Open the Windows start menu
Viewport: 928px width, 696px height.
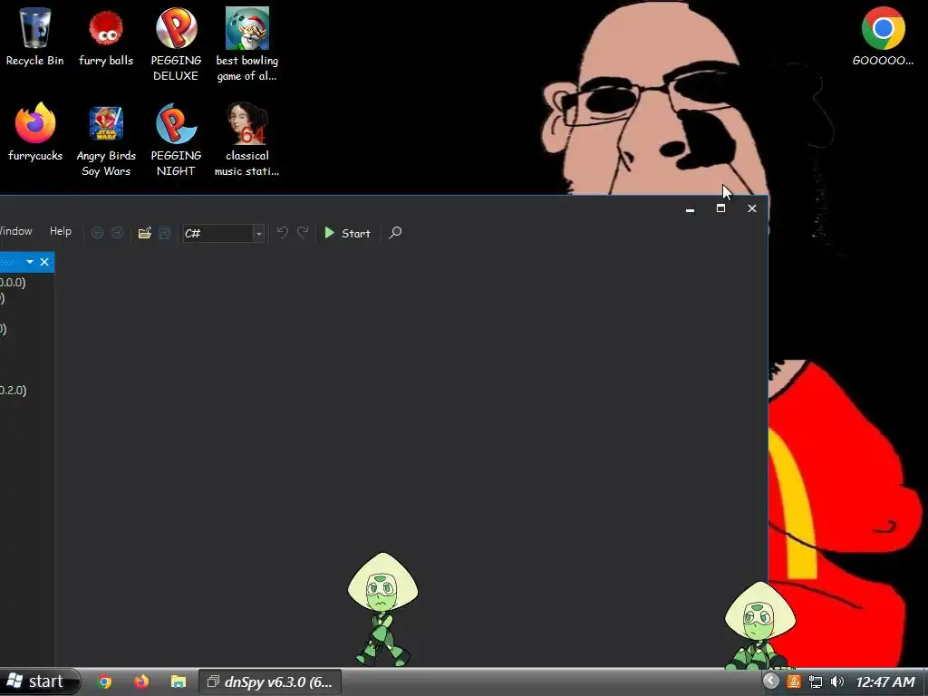point(39,681)
